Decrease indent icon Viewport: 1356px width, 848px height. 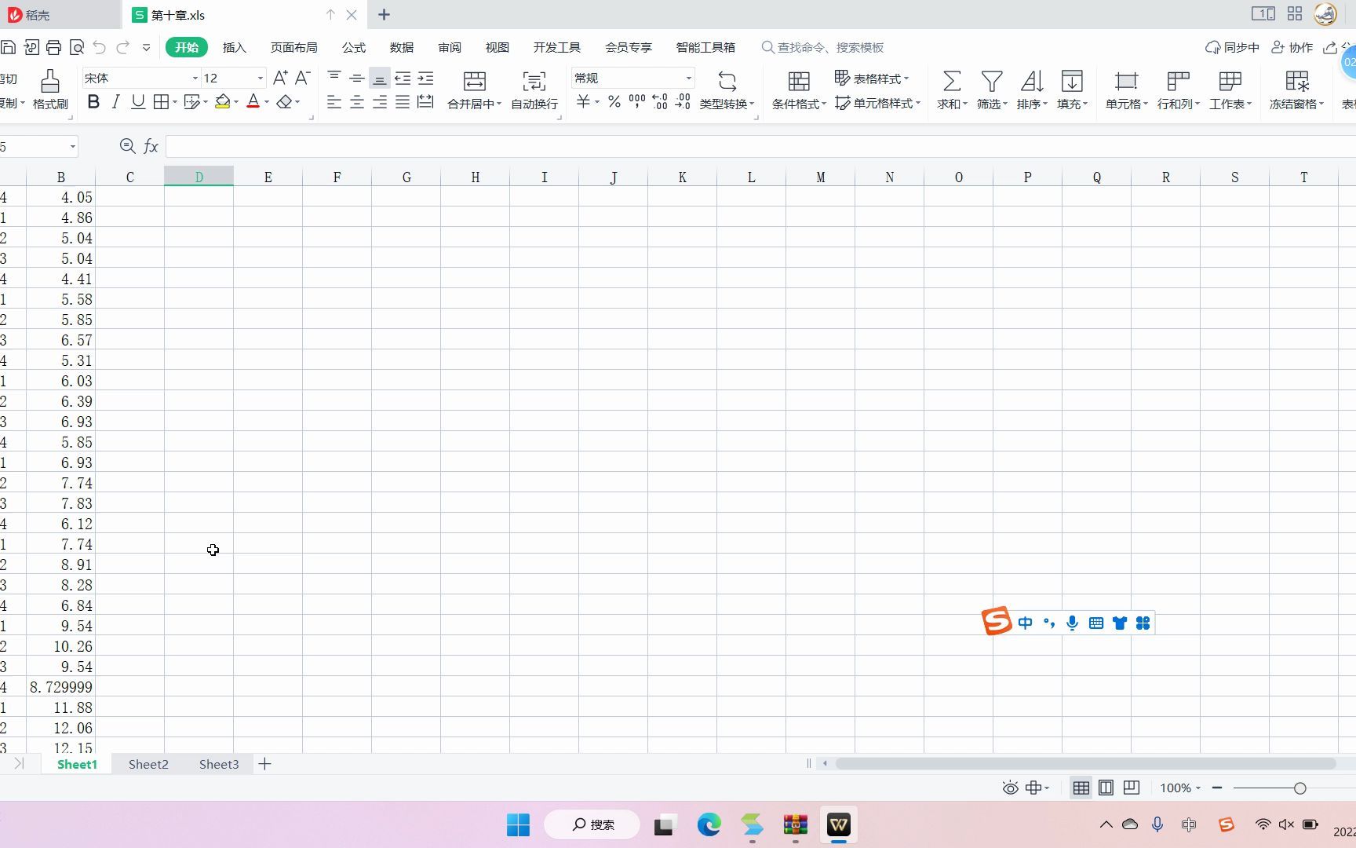403,79
